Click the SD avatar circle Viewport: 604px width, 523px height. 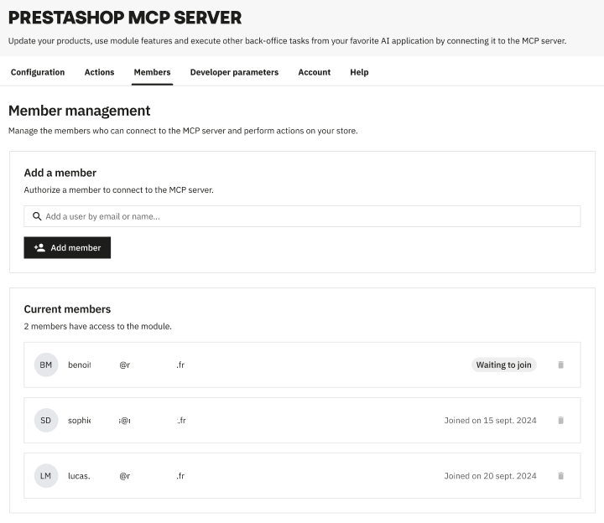click(x=46, y=420)
